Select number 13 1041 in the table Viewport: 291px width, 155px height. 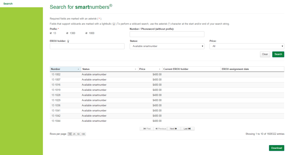[x=56, y=111]
